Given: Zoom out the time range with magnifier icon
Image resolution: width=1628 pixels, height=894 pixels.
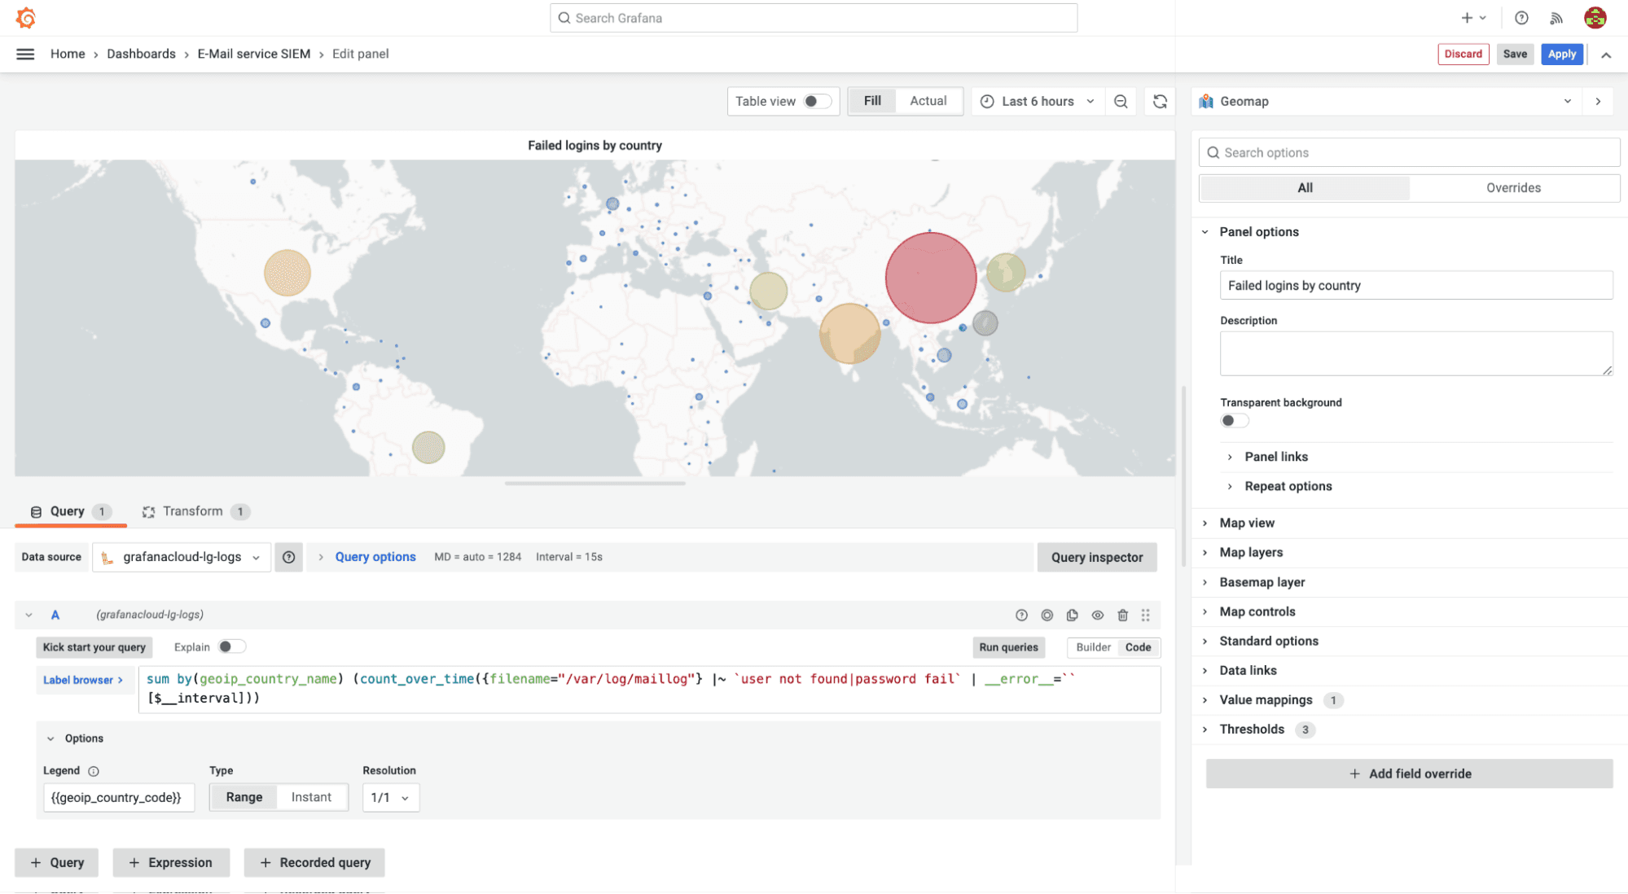Looking at the screenshot, I should point(1121,101).
